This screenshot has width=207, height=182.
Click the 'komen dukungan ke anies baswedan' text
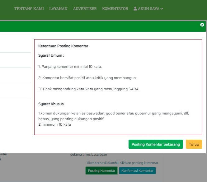click(x=114, y=116)
